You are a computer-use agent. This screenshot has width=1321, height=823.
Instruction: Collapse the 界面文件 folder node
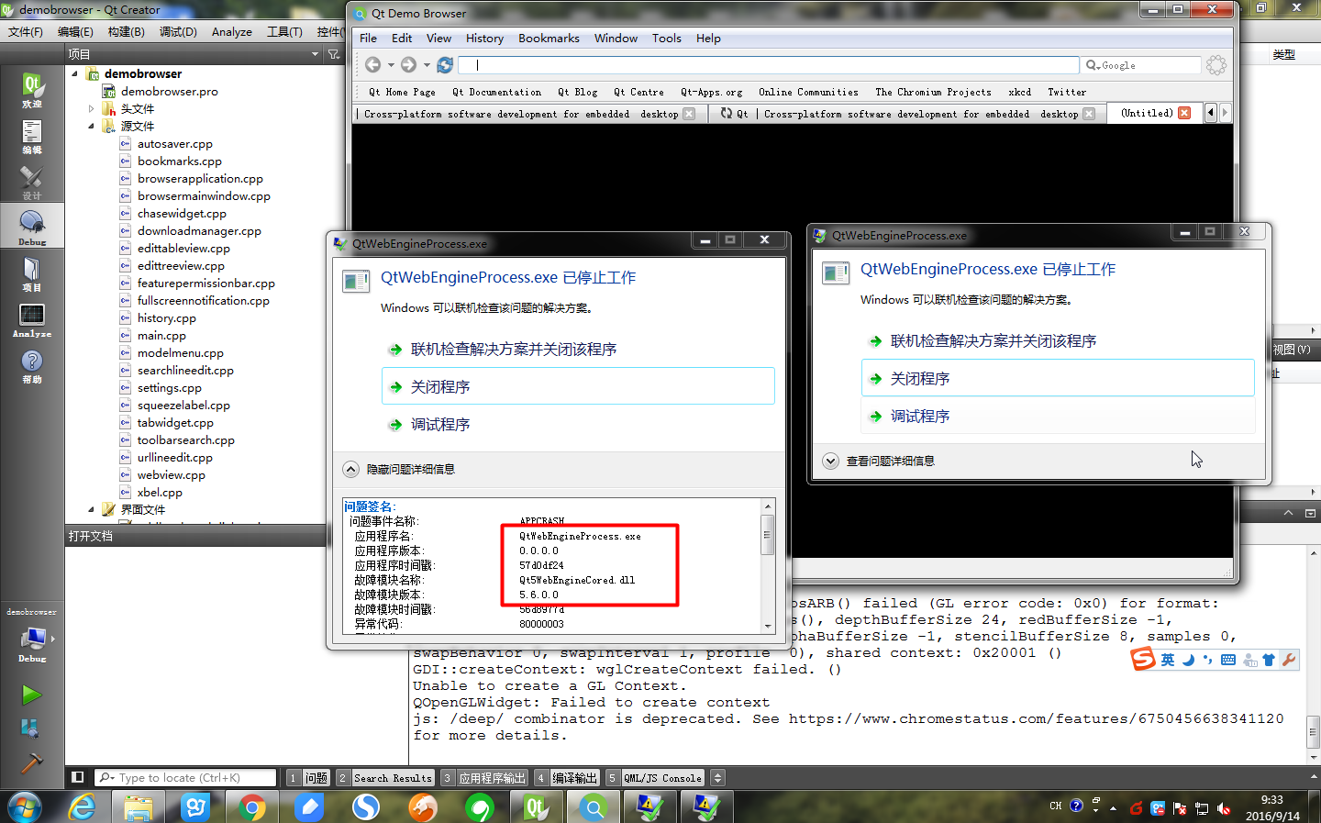91,509
